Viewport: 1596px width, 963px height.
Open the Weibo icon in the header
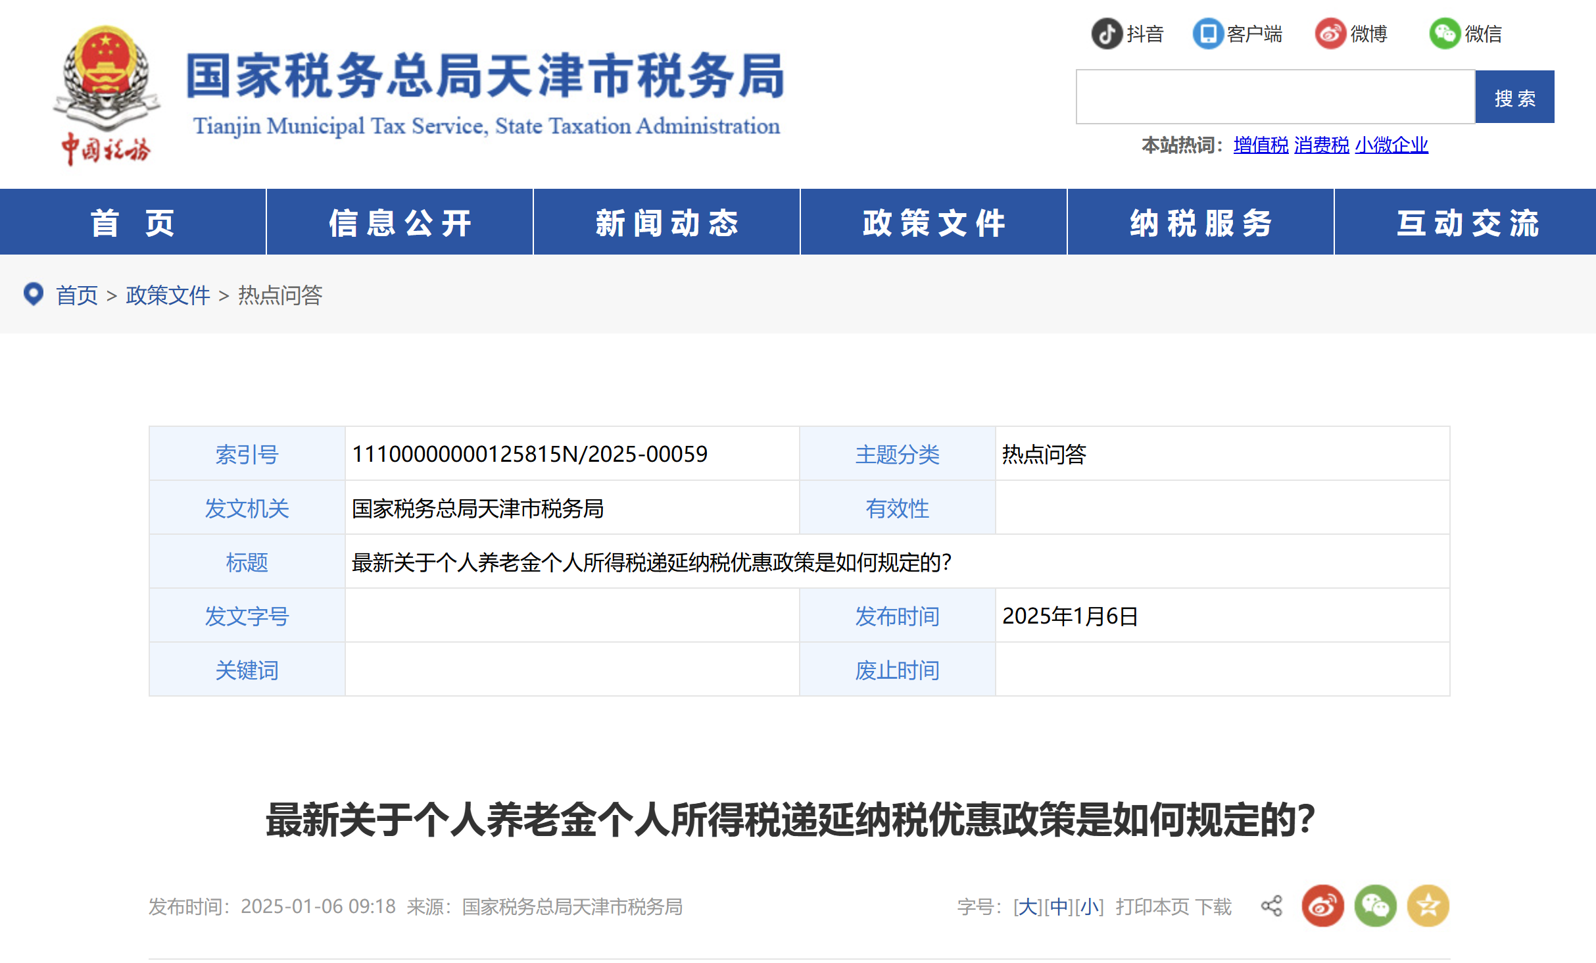(x=1332, y=34)
